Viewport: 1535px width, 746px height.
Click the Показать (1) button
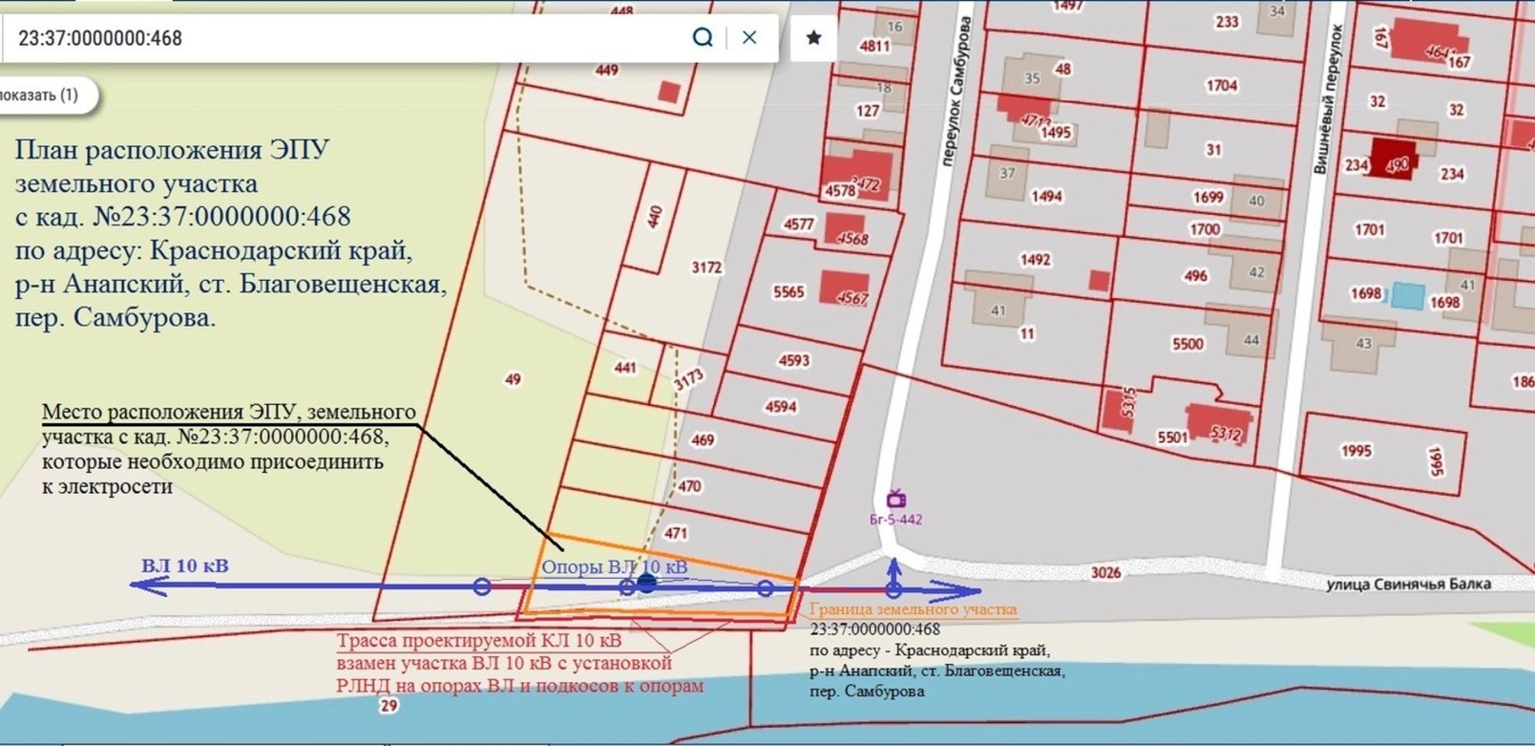[x=46, y=95]
